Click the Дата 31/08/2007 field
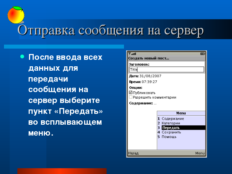Image resolution: width=232 pixels, height=174 pixels. (x=145, y=76)
